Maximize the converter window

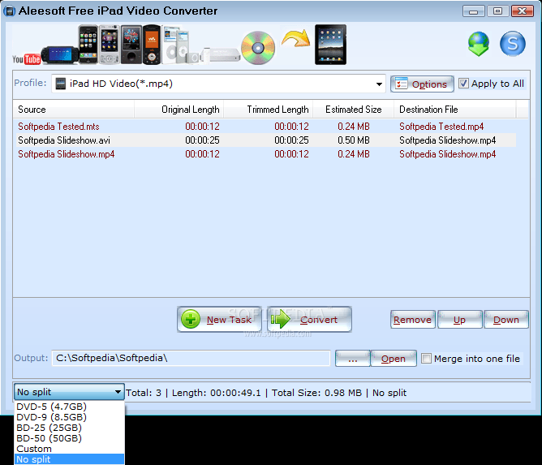point(497,11)
